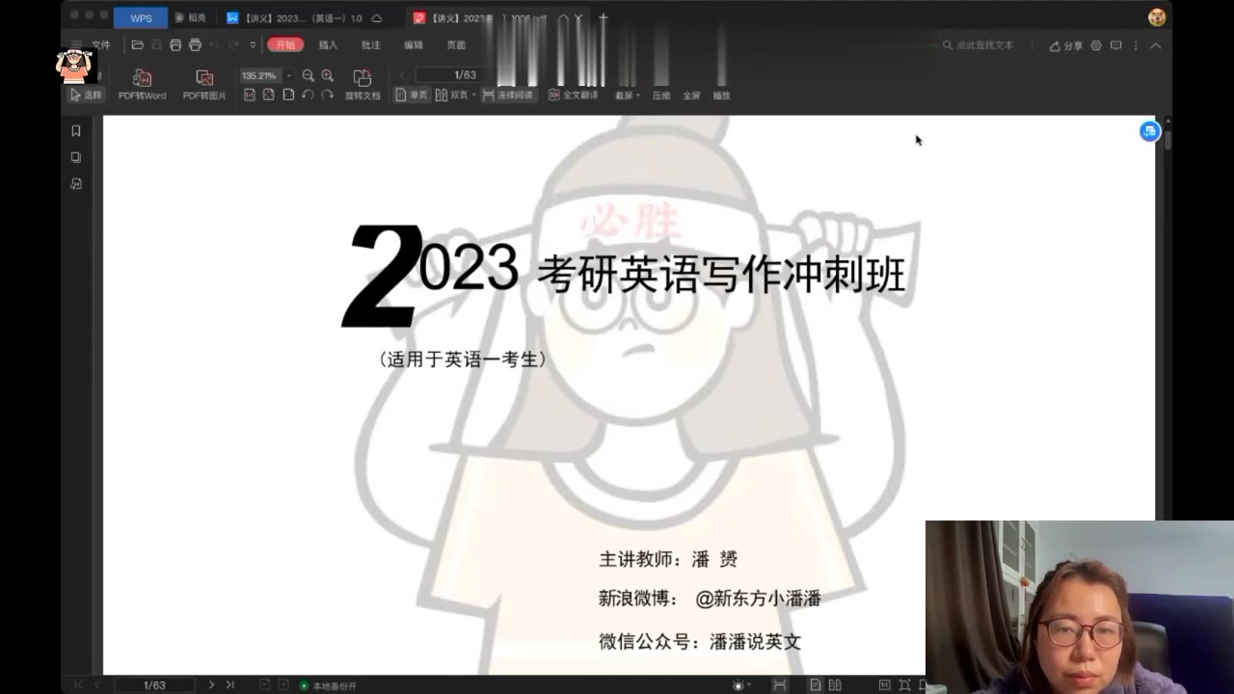Toggle single page layout in status bar
1234x694 pixels.
[x=816, y=685]
